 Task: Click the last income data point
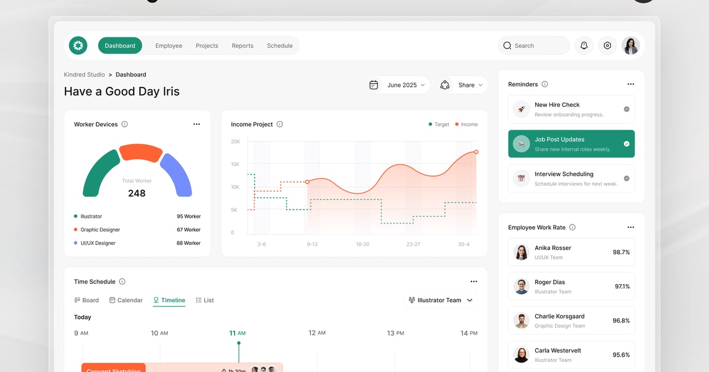coord(476,152)
